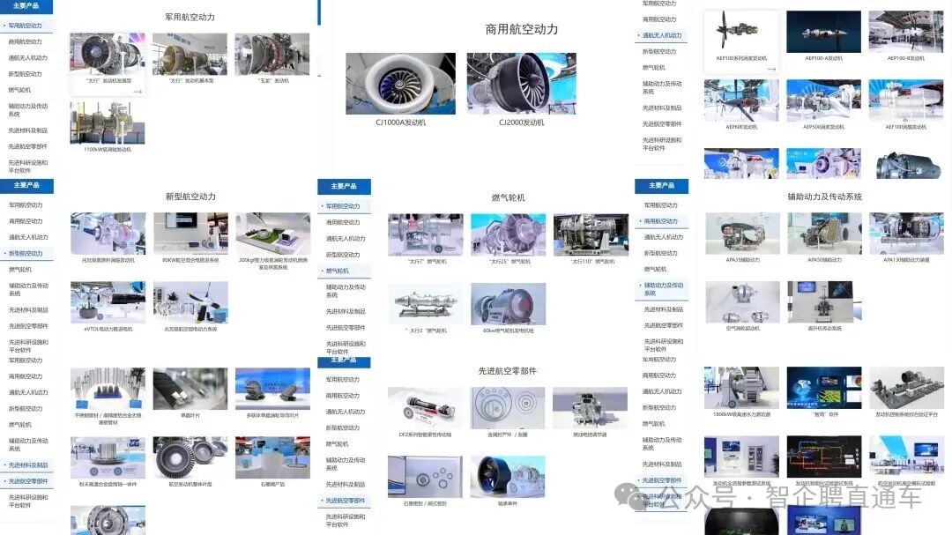Click the 先进航空零部件 section heading above DFZ image

[508, 371]
